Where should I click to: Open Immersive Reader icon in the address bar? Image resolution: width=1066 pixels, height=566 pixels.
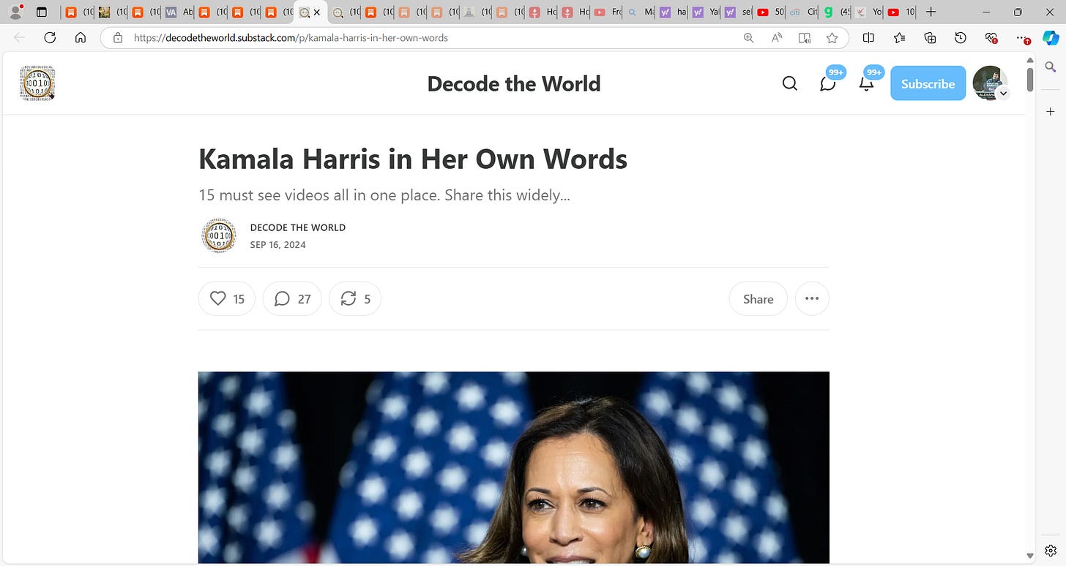click(805, 38)
